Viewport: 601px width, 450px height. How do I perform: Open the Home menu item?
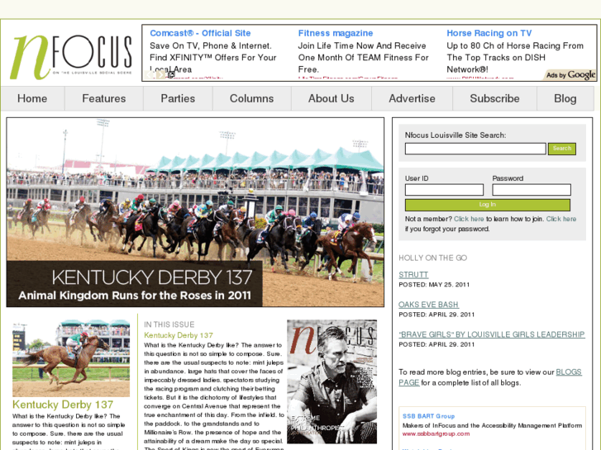tap(32, 98)
